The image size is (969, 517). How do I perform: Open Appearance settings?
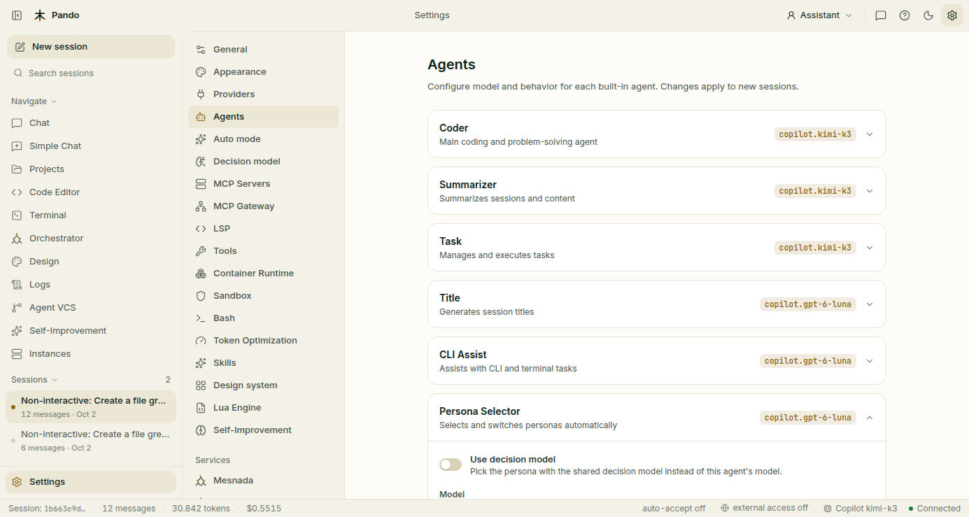tap(263, 72)
